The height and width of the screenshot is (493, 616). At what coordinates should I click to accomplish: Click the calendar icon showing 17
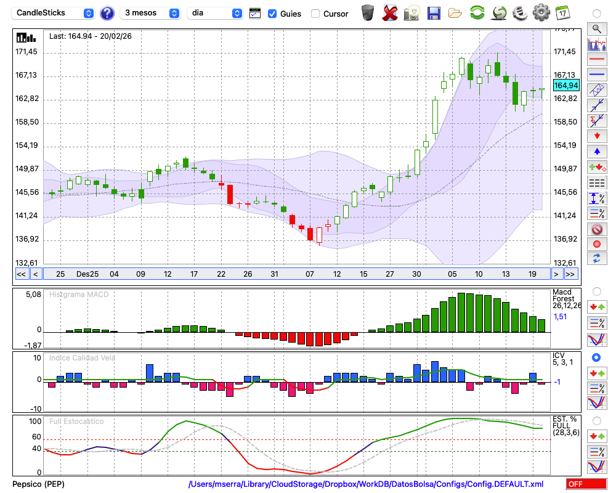click(562, 13)
